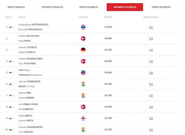Show breakdown chart for the Stoeva pair
This screenshot has width=185, height=135.
point(151,50)
